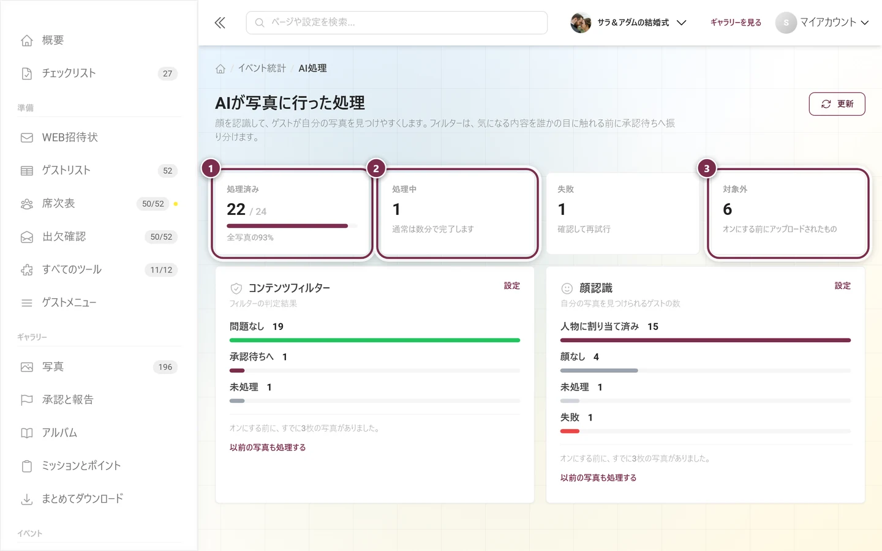
Task: Click 以前の写真も処理する under コンテンツフィルター
Action: pyautogui.click(x=268, y=448)
